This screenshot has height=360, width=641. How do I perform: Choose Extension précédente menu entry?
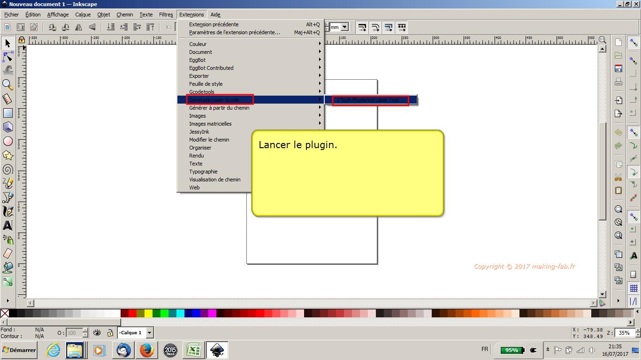click(214, 24)
